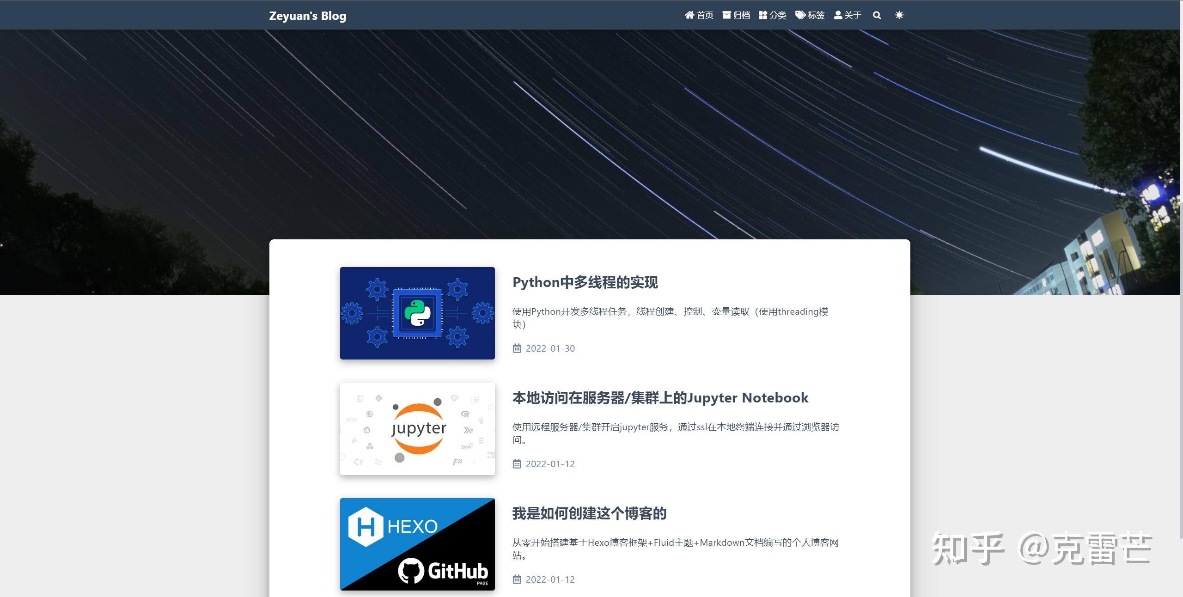Click the Zeyuan's Blog site title

coord(307,15)
